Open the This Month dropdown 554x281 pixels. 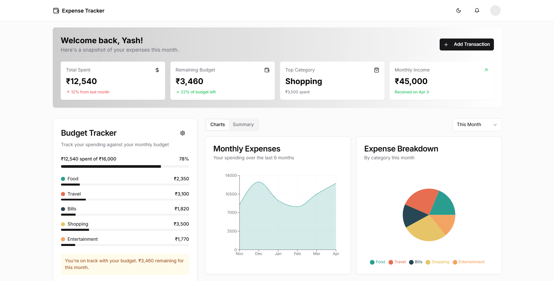click(477, 125)
